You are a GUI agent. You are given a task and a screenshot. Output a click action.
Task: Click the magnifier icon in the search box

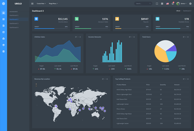point(150,3)
